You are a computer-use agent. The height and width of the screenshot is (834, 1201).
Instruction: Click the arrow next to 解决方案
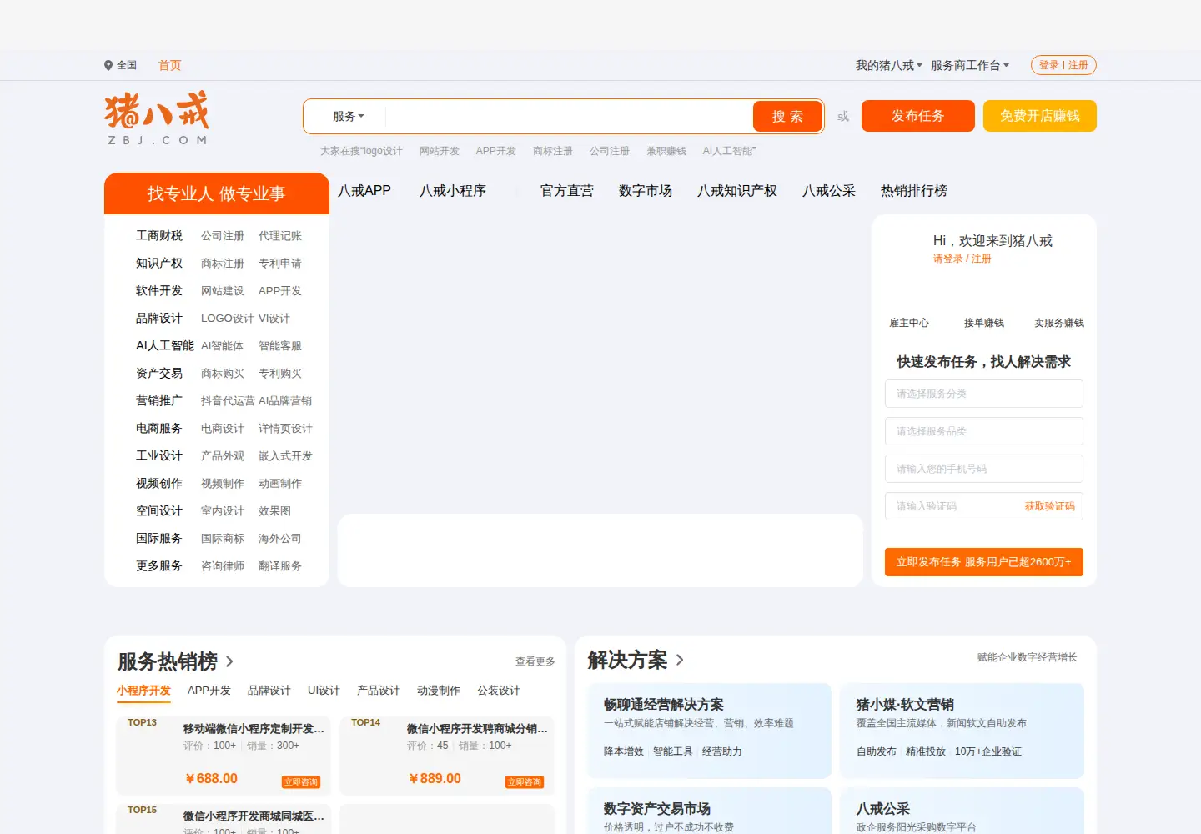click(x=680, y=660)
